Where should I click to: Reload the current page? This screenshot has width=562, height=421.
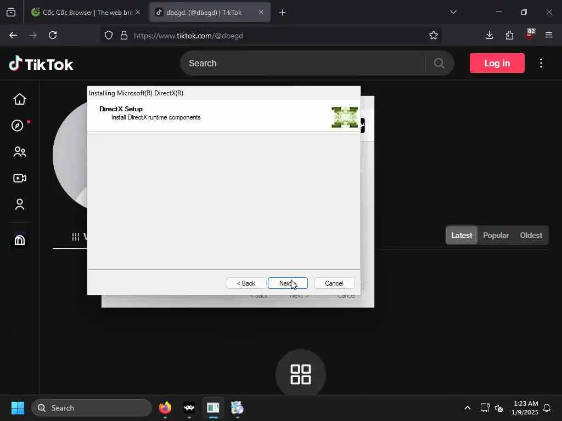[x=53, y=35]
